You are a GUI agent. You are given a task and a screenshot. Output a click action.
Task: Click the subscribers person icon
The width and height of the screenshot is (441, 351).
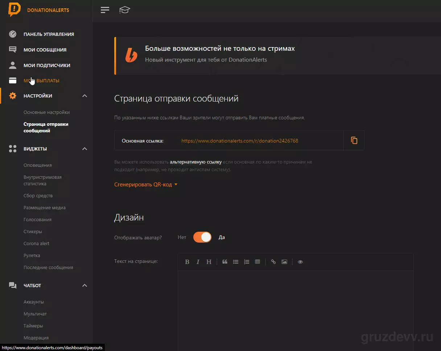pos(13,65)
